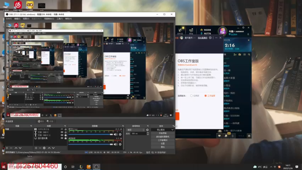Image resolution: width=302 pixels, height=170 pixels.
Task: Open the 场景集合(S) menu in OBS
Action: tap(49, 19)
